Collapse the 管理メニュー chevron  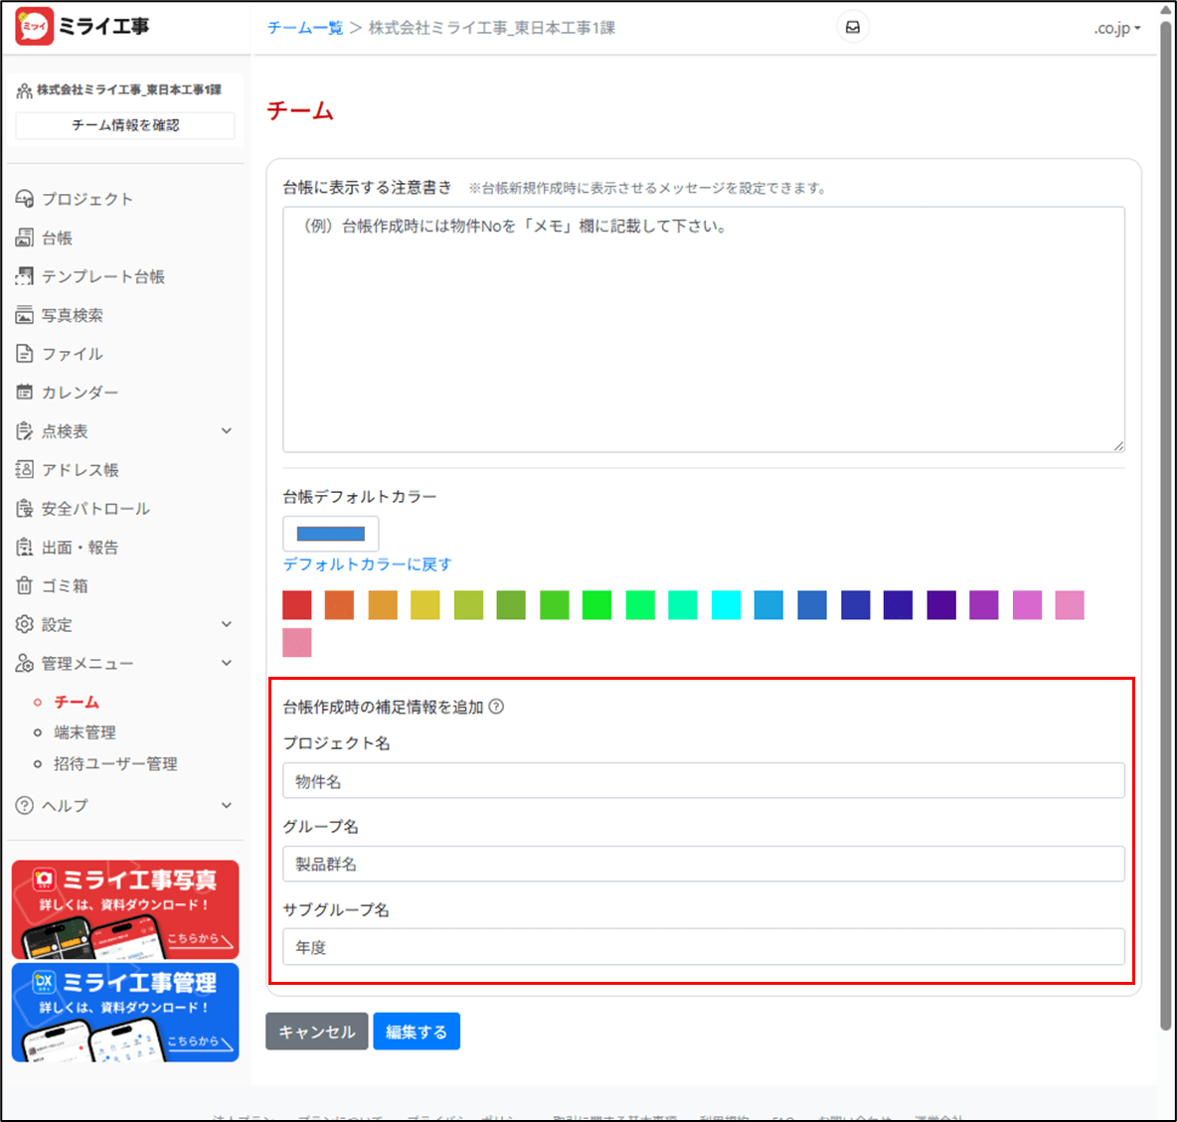tap(227, 663)
